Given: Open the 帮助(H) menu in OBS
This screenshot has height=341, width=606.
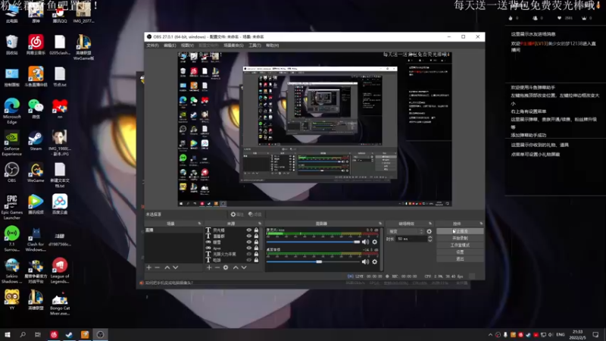Looking at the screenshot, I should click(272, 45).
